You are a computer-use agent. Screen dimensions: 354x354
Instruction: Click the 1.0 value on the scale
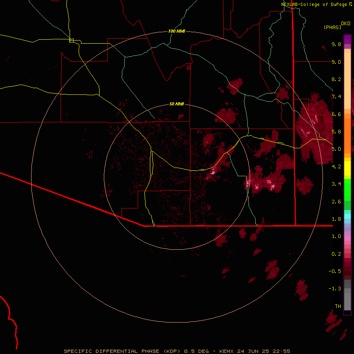tap(336, 236)
